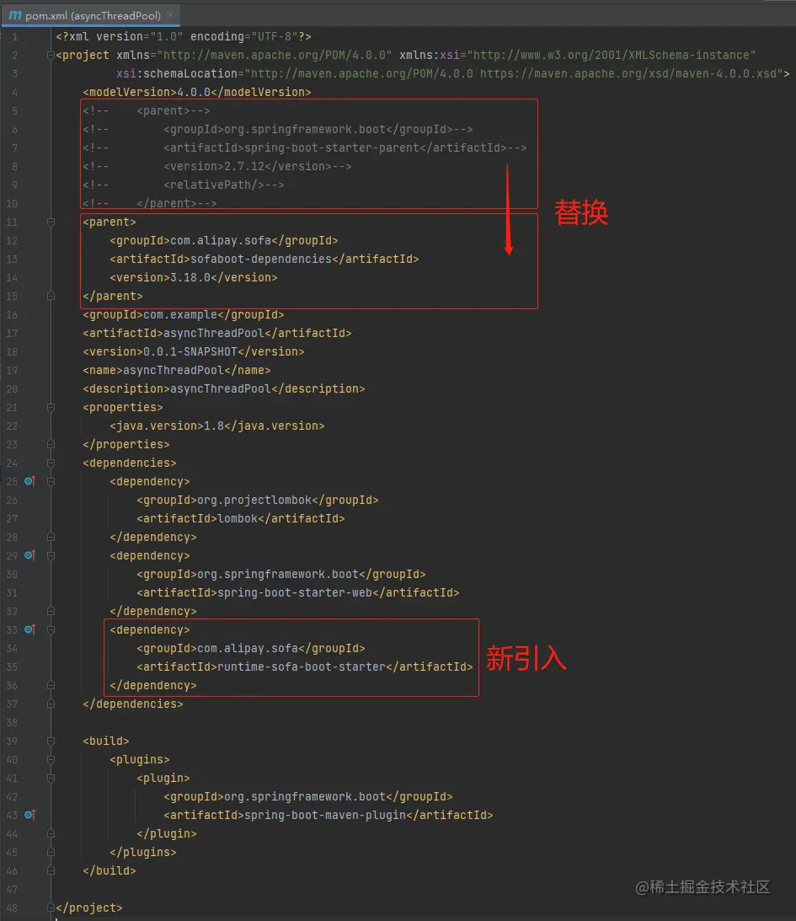The height and width of the screenshot is (921, 796).
Task: Click version value '3.18.0'
Action: (x=190, y=277)
